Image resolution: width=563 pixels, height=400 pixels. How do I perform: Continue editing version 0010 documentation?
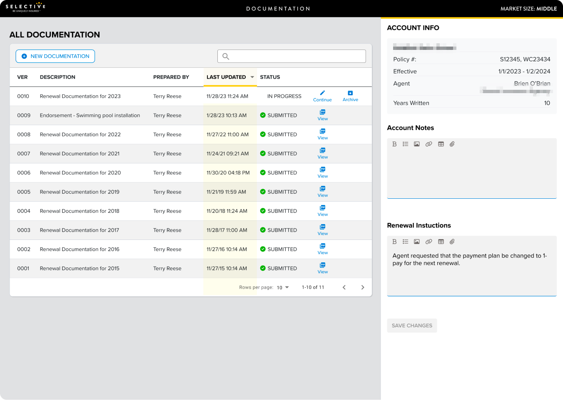coord(322,96)
